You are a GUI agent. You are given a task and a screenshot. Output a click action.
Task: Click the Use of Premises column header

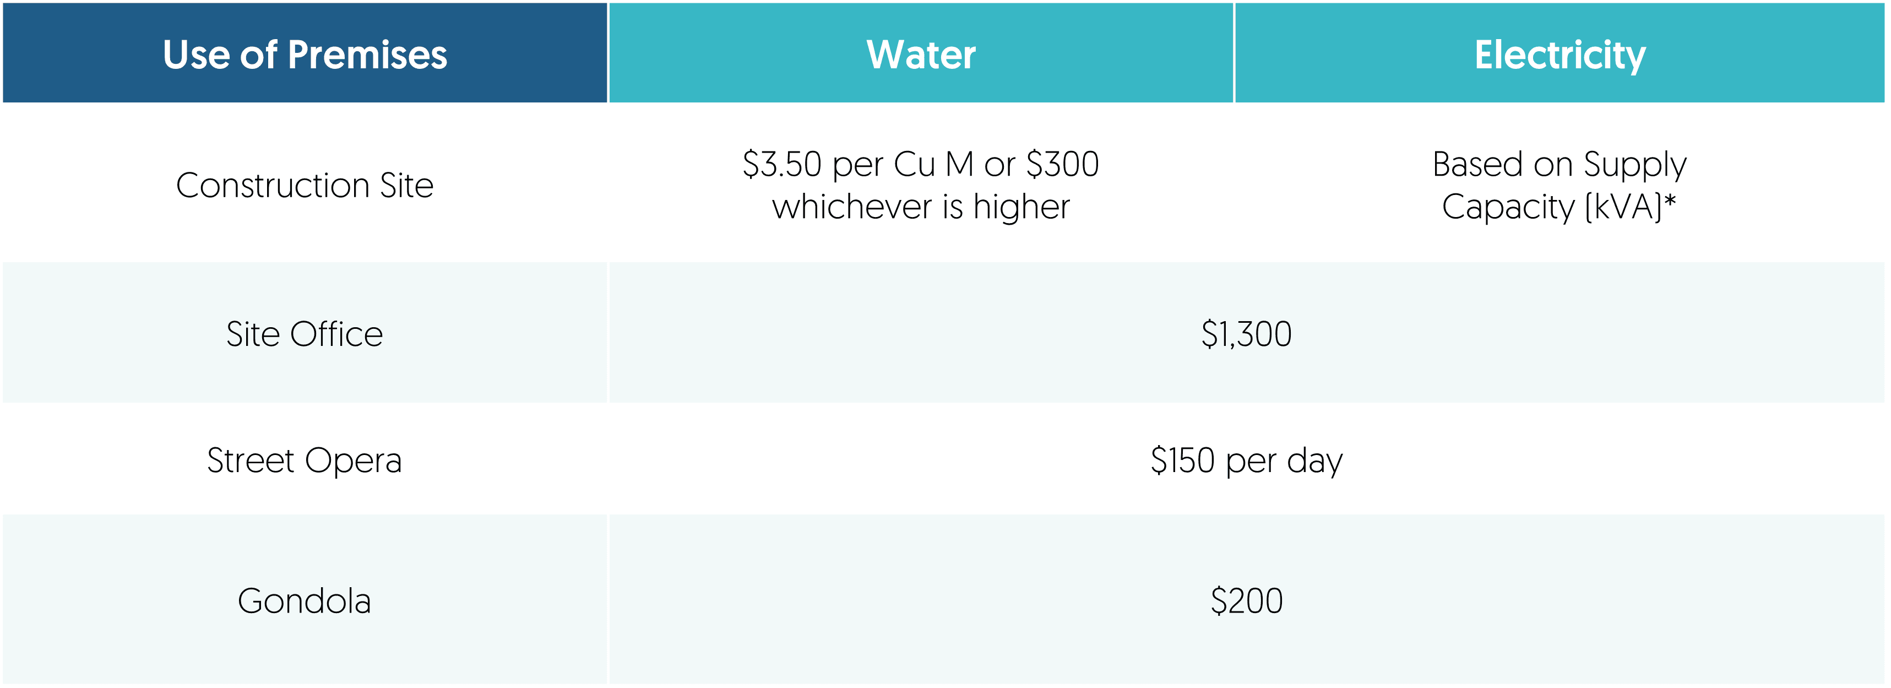(x=305, y=55)
